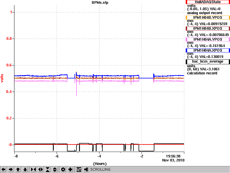The image size is (230, 173).
Task: Click the y-axis tick label 0.6
Action: 9,65
